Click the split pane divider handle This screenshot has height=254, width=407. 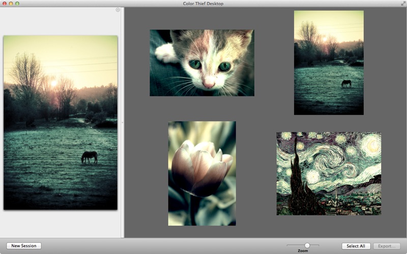122,122
